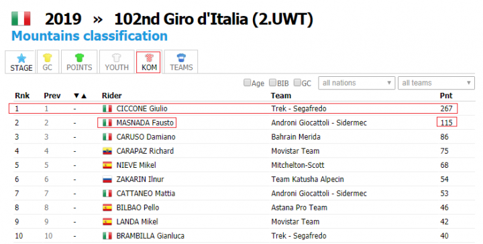Click the green POINTS jersey icon
The height and width of the screenshot is (244, 483).
click(79, 57)
